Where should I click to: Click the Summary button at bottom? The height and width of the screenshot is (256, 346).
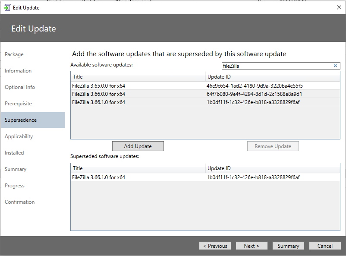[x=288, y=246]
